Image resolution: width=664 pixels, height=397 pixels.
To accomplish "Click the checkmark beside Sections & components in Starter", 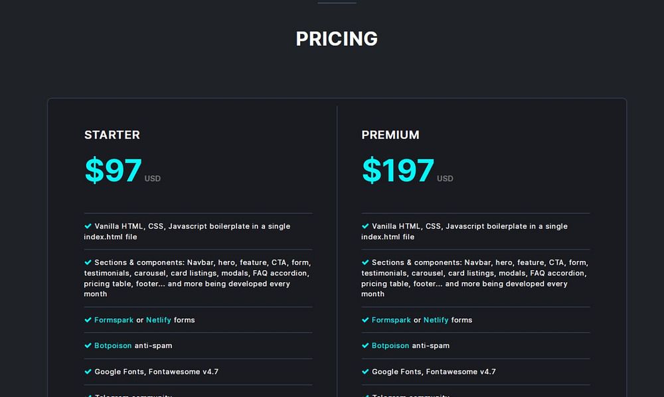I will coord(88,263).
